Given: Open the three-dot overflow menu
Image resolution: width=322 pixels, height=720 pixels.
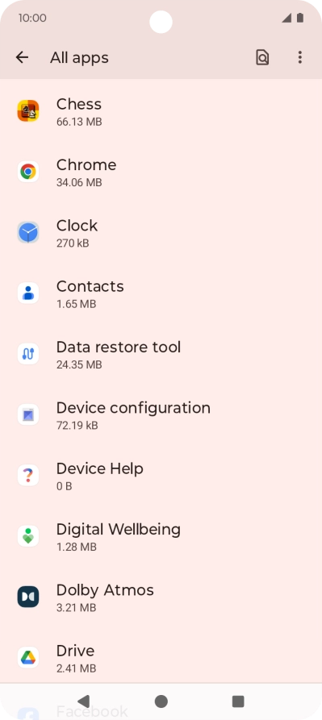Looking at the screenshot, I should (300, 57).
